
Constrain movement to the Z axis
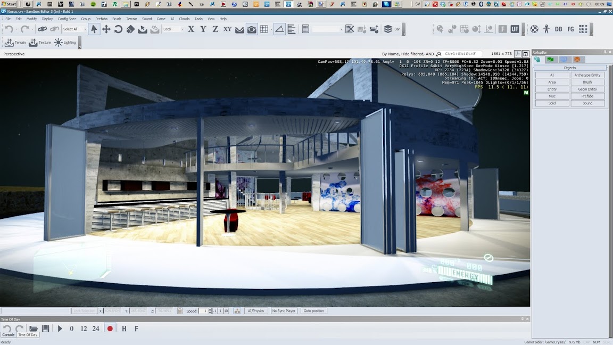pyautogui.click(x=215, y=29)
